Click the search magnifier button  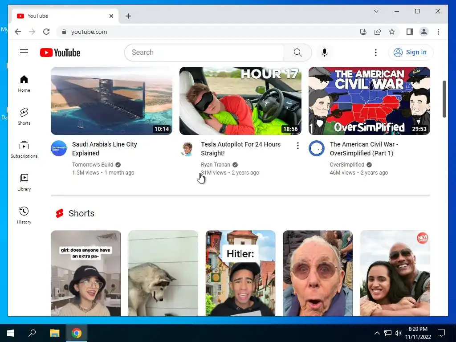297,53
